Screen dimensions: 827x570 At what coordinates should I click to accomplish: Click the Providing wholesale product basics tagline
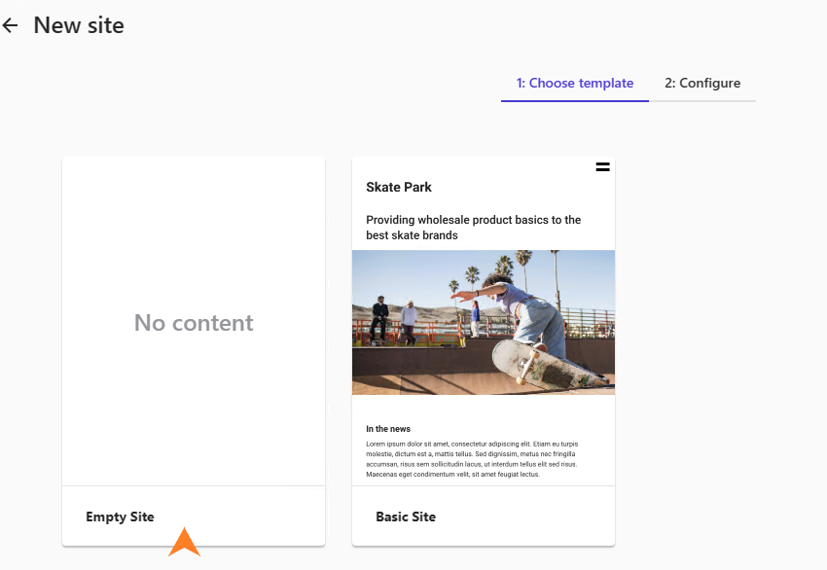473,228
